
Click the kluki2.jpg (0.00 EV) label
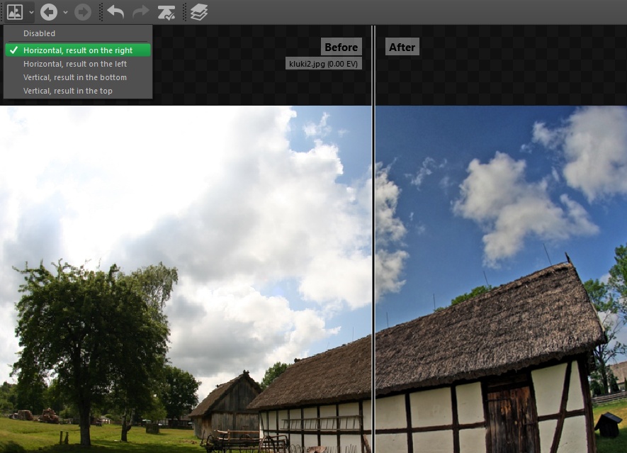click(x=324, y=64)
